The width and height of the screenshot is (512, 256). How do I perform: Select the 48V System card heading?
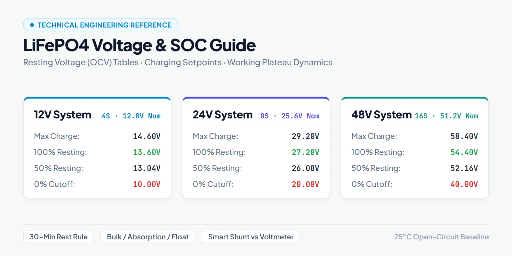coord(382,115)
